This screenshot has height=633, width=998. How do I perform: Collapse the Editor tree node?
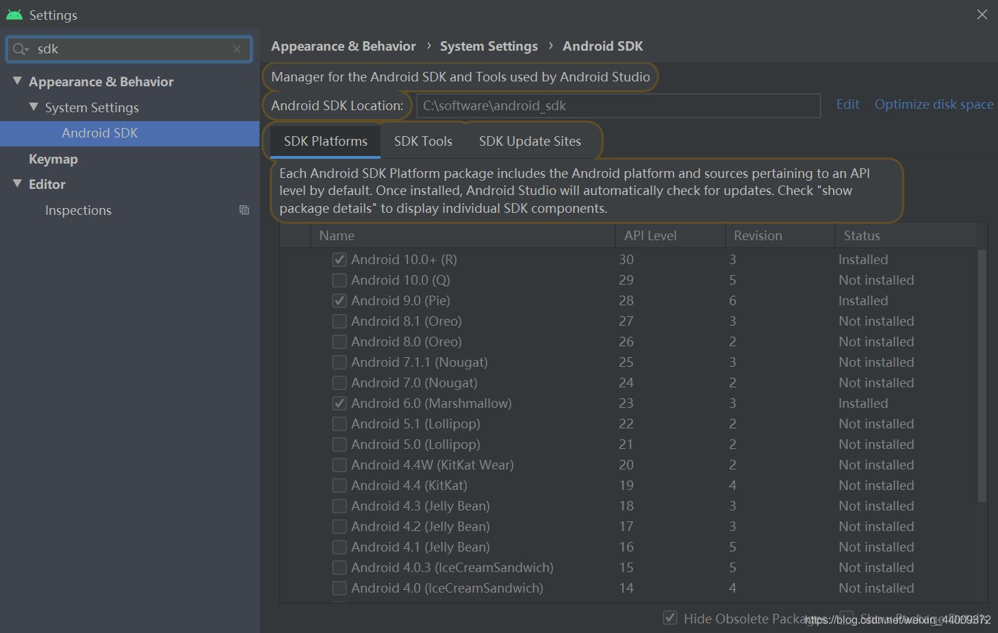[x=17, y=183]
